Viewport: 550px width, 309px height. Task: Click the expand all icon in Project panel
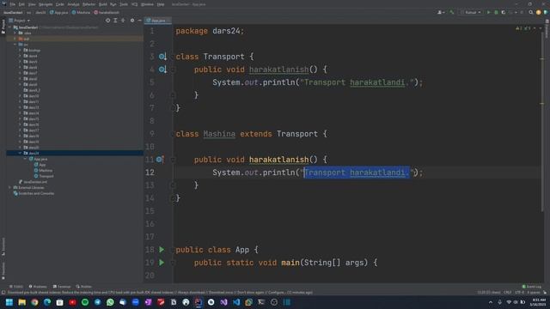tap(115, 21)
